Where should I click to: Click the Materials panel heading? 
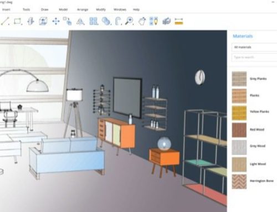pos(243,36)
